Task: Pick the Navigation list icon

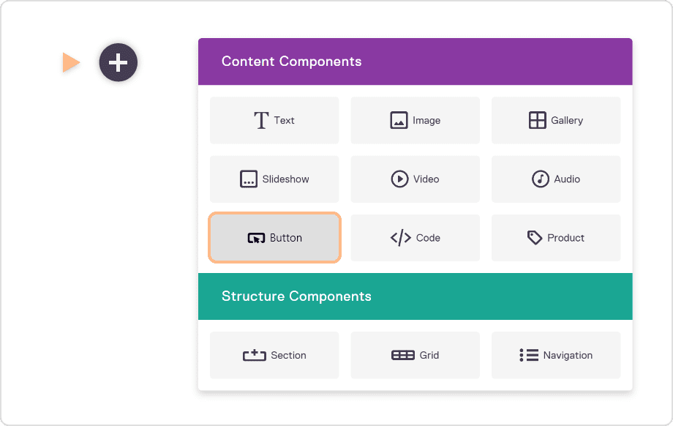Action: [529, 355]
